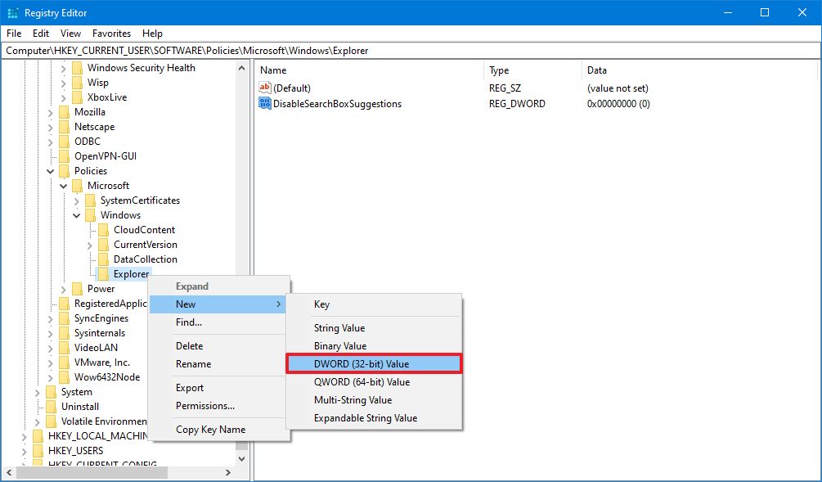Click the OpenVPN-GUI folder icon
822x482 pixels.
[64, 156]
